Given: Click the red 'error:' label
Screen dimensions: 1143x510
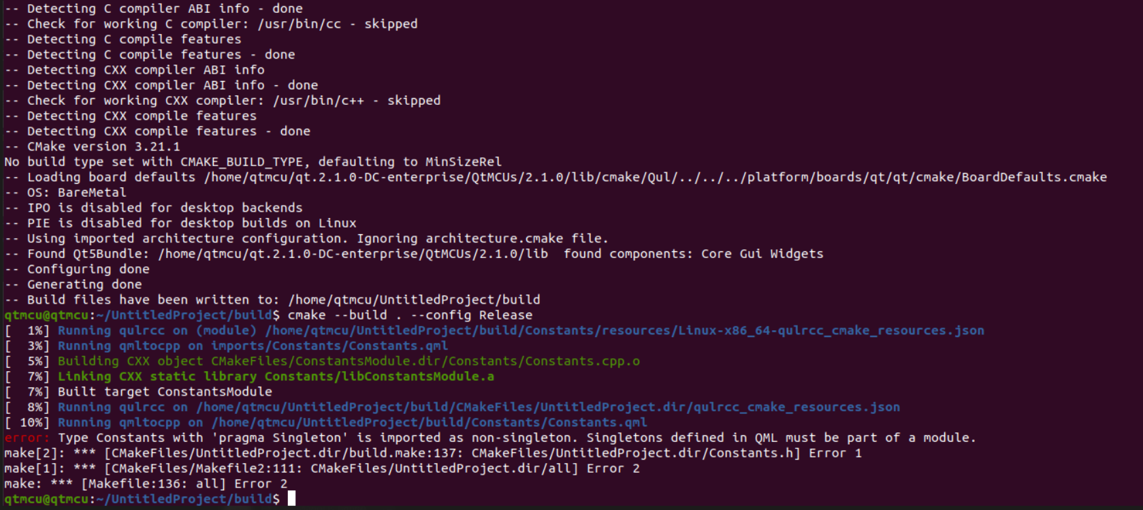Looking at the screenshot, I should click(27, 438).
